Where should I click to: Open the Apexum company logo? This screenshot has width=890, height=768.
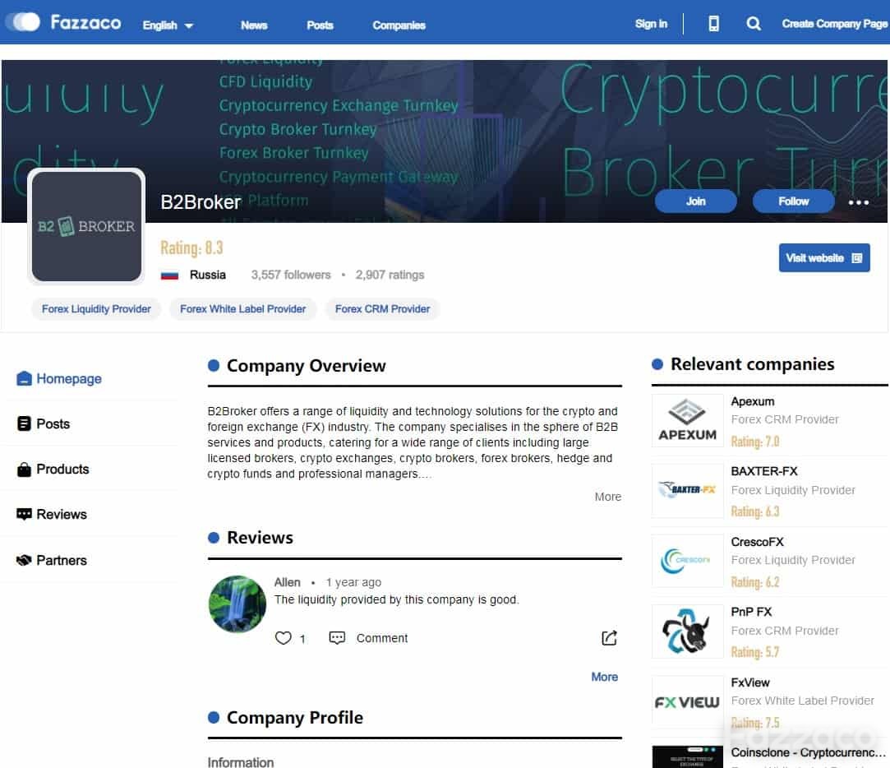(687, 421)
